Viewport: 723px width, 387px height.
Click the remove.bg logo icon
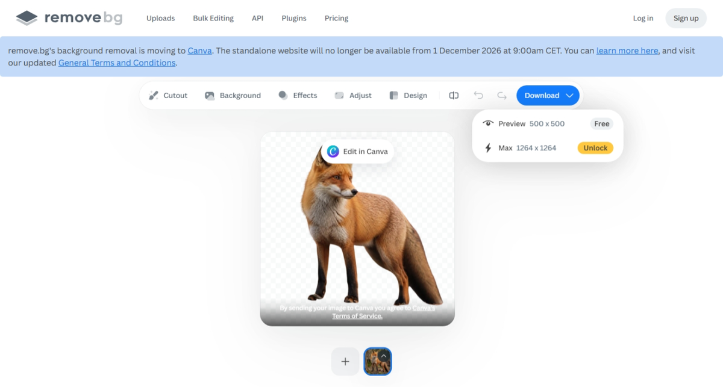tap(27, 18)
